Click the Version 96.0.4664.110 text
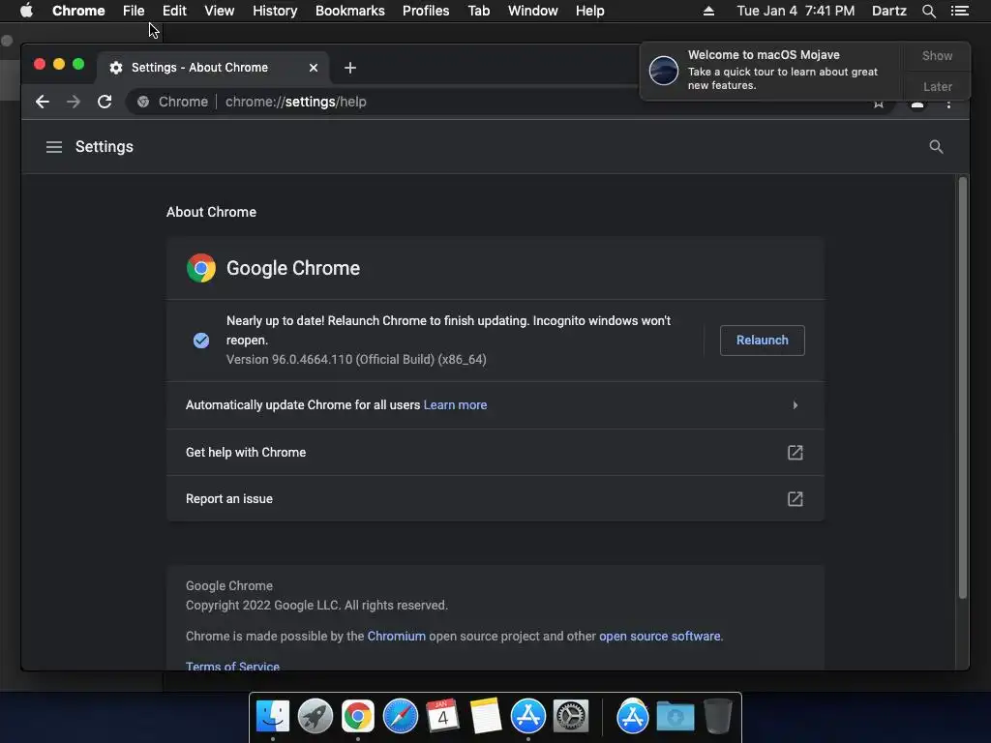The width and height of the screenshot is (991, 743). [356, 360]
